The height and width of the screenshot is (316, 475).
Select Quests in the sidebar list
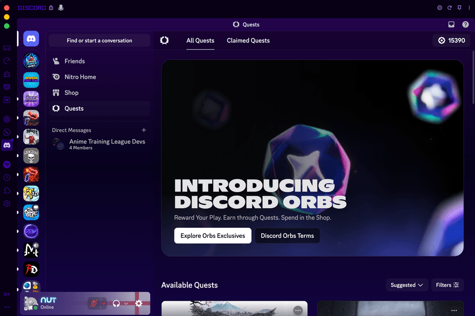click(99, 108)
